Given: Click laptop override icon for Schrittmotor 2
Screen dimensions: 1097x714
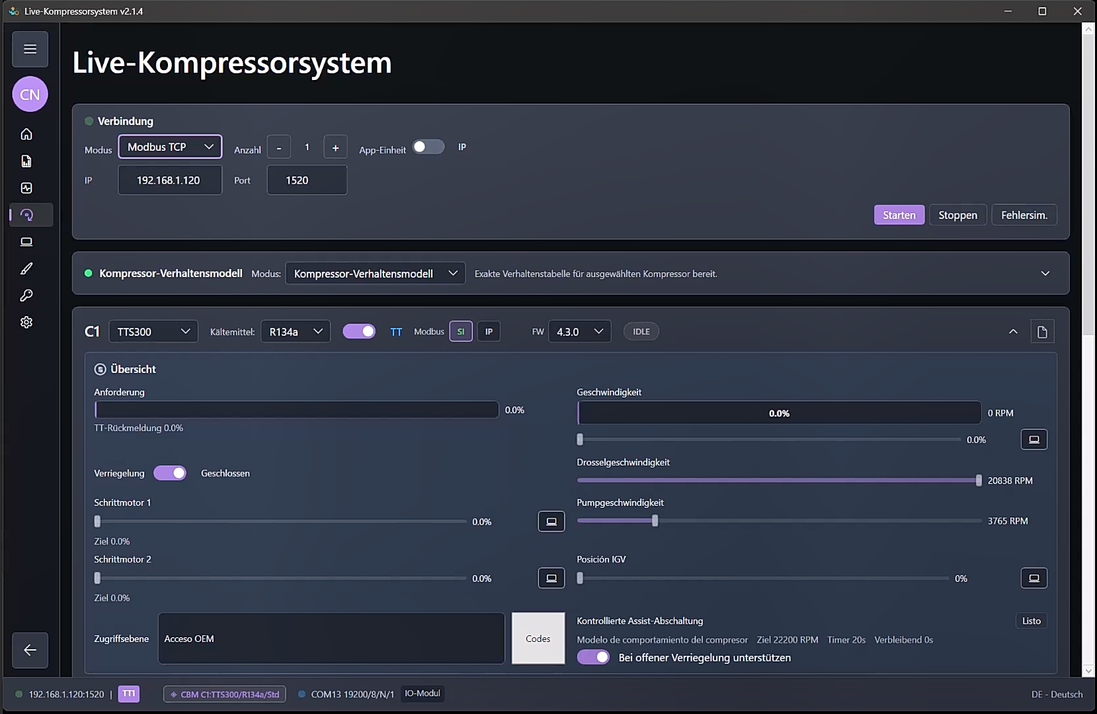Looking at the screenshot, I should 551,578.
